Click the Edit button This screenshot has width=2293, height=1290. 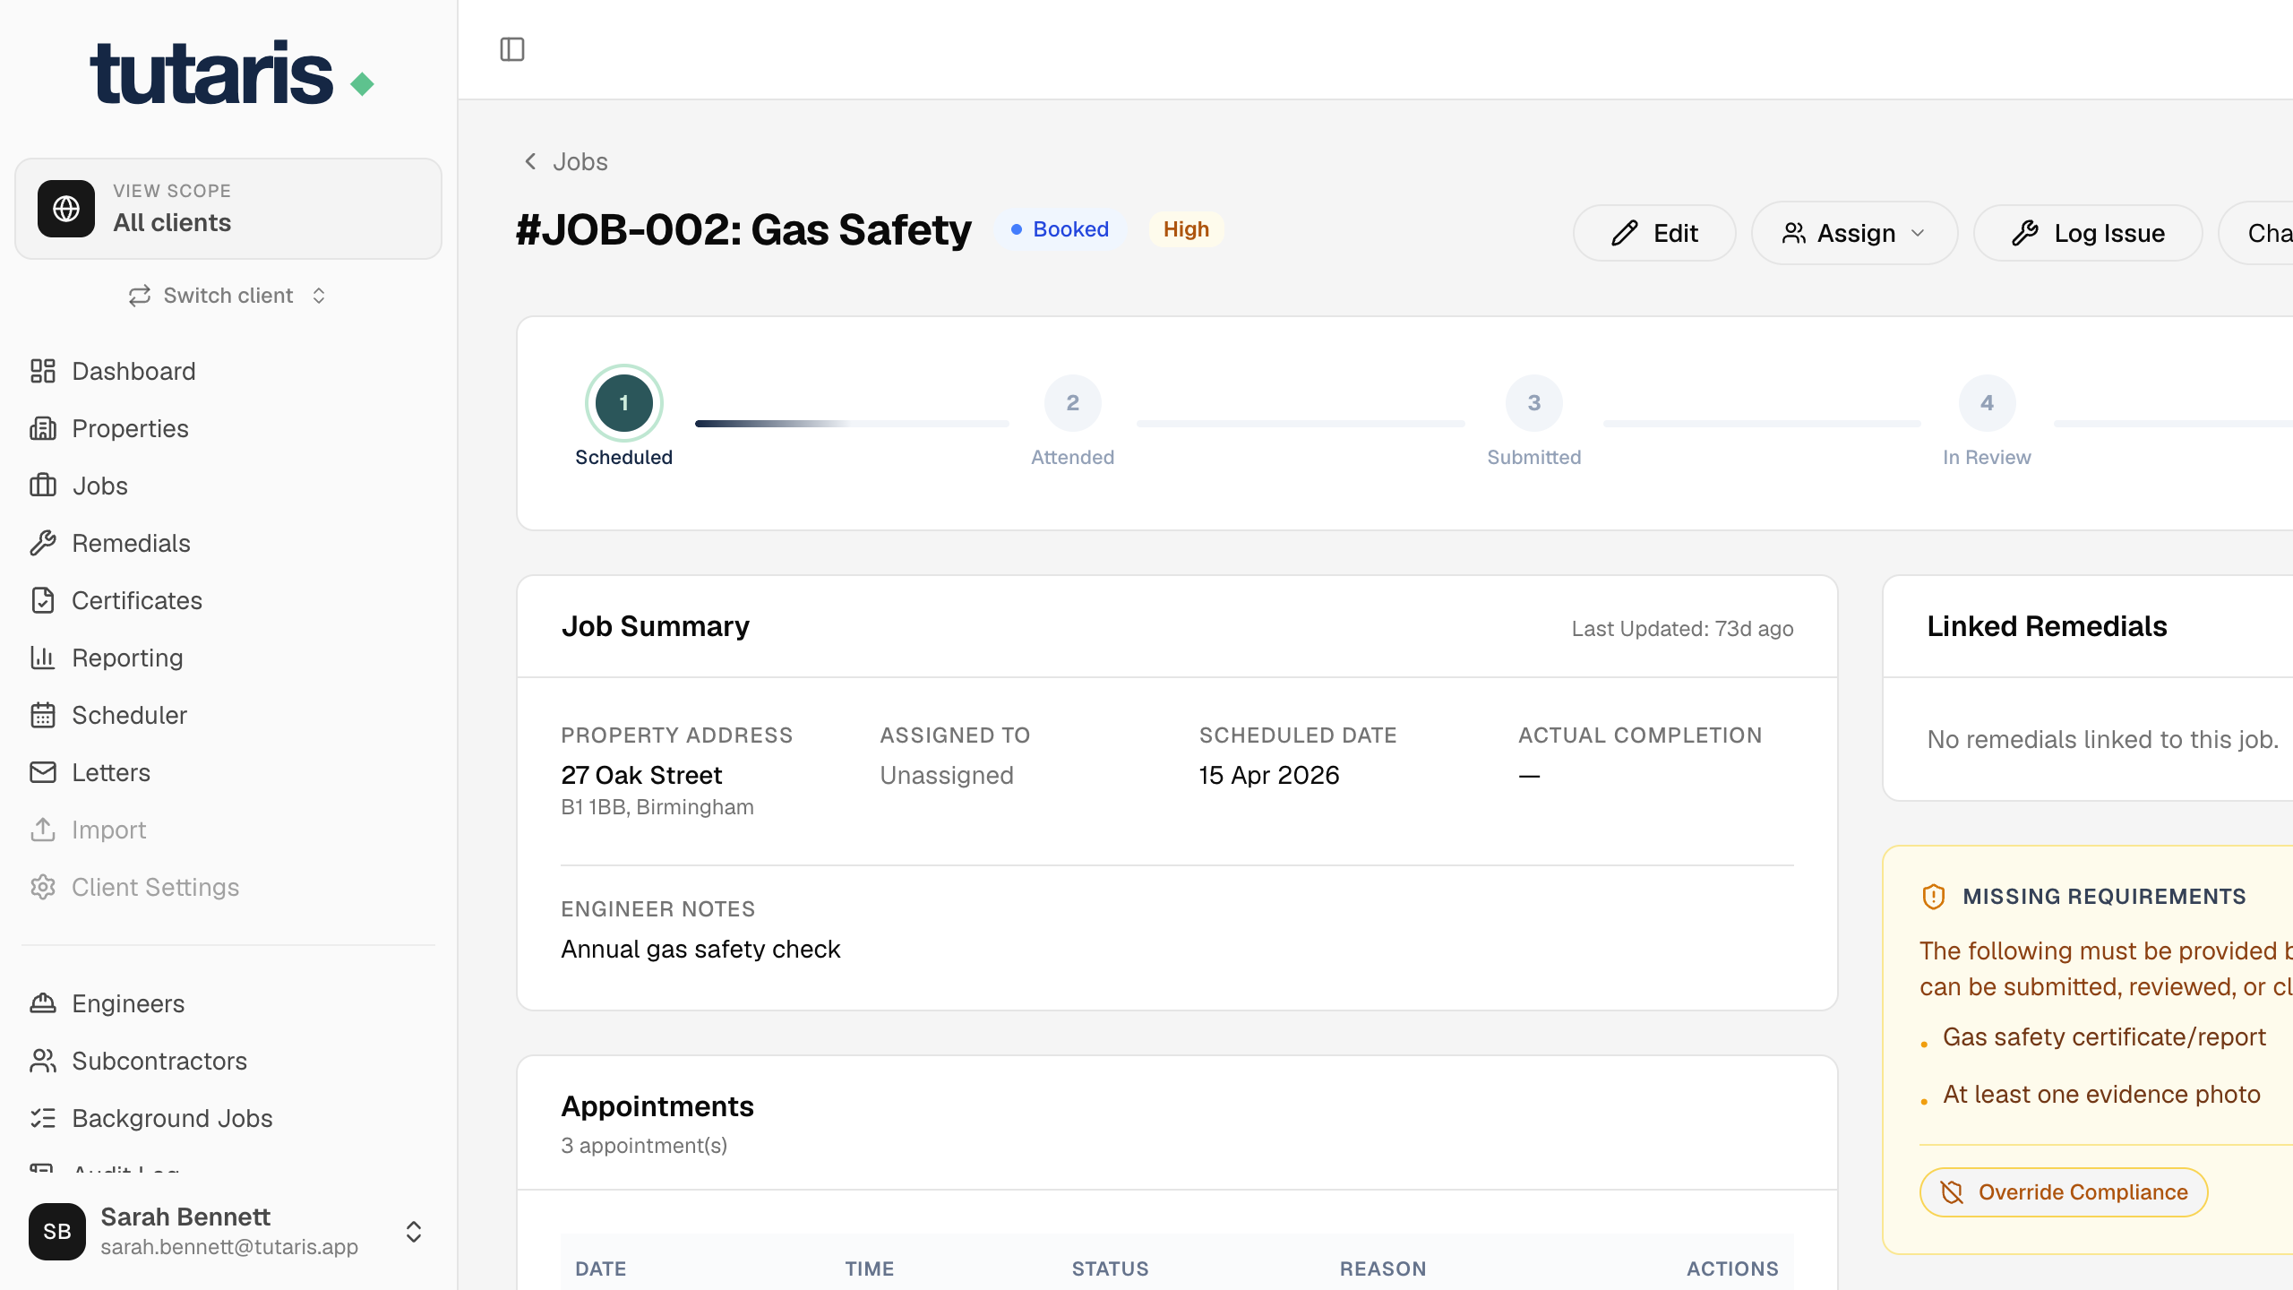1654,233
